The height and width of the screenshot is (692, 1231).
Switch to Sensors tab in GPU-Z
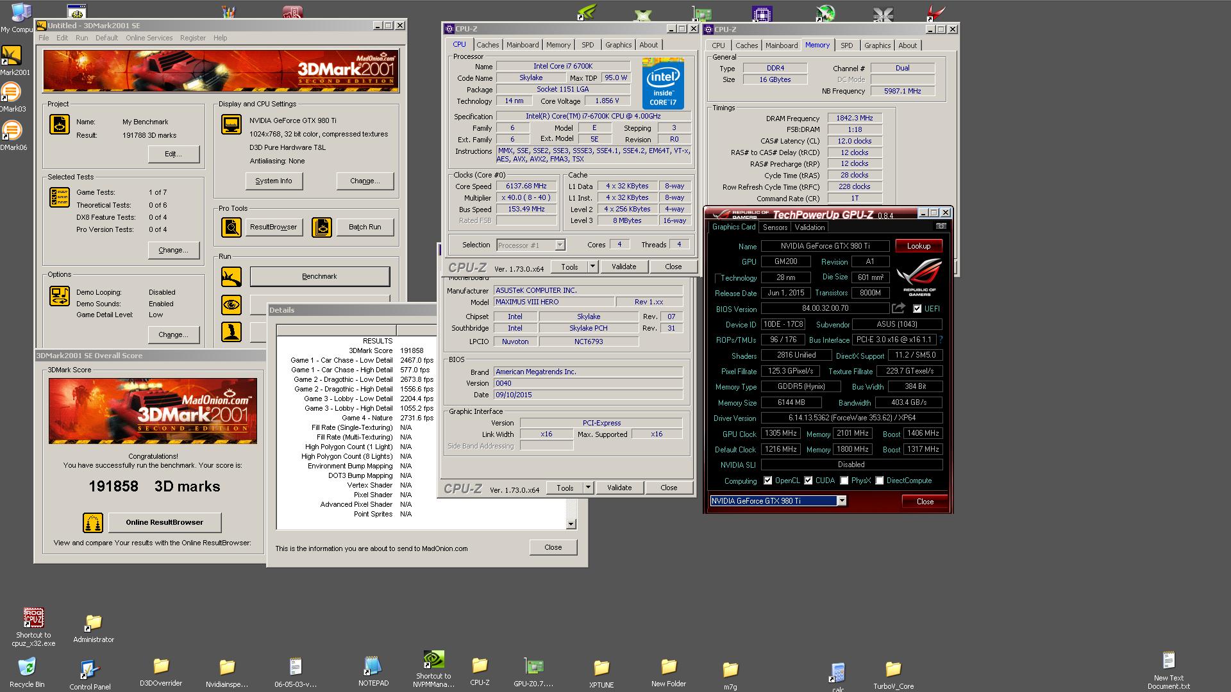tap(775, 227)
